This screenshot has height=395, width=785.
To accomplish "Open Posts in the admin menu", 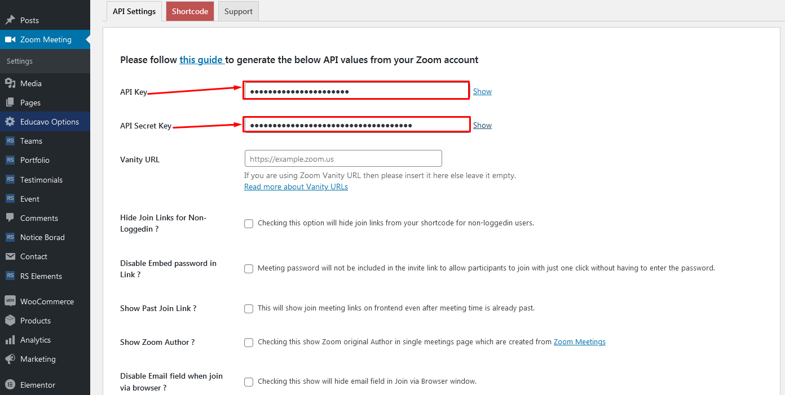I will pos(45,20).
